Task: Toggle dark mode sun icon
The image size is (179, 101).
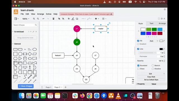Action: tap(165, 10)
